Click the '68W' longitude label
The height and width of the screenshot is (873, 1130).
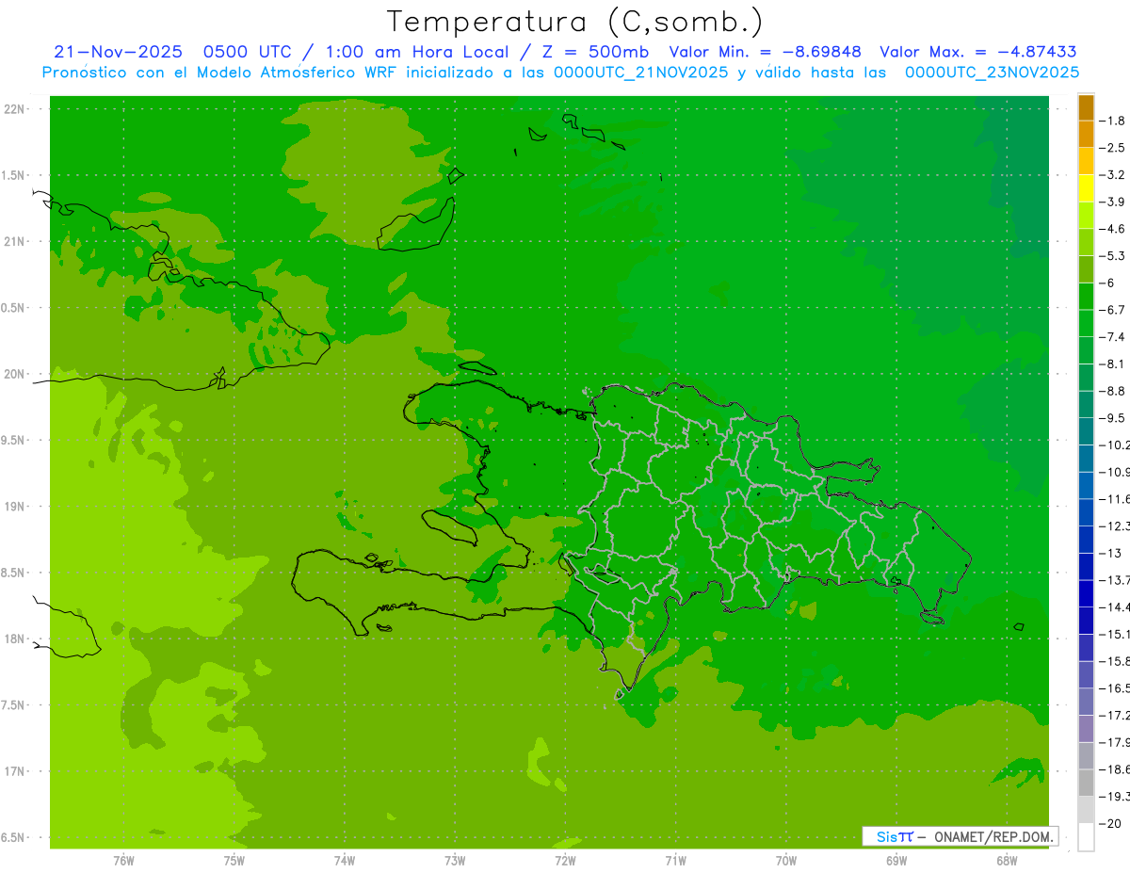point(1006,861)
